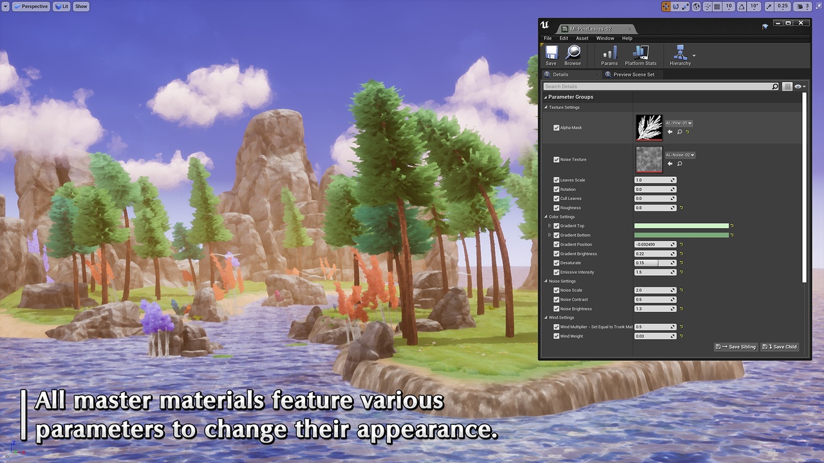Expand the Gradient Top color property
This screenshot has width=824, height=463.
pos(549,226)
